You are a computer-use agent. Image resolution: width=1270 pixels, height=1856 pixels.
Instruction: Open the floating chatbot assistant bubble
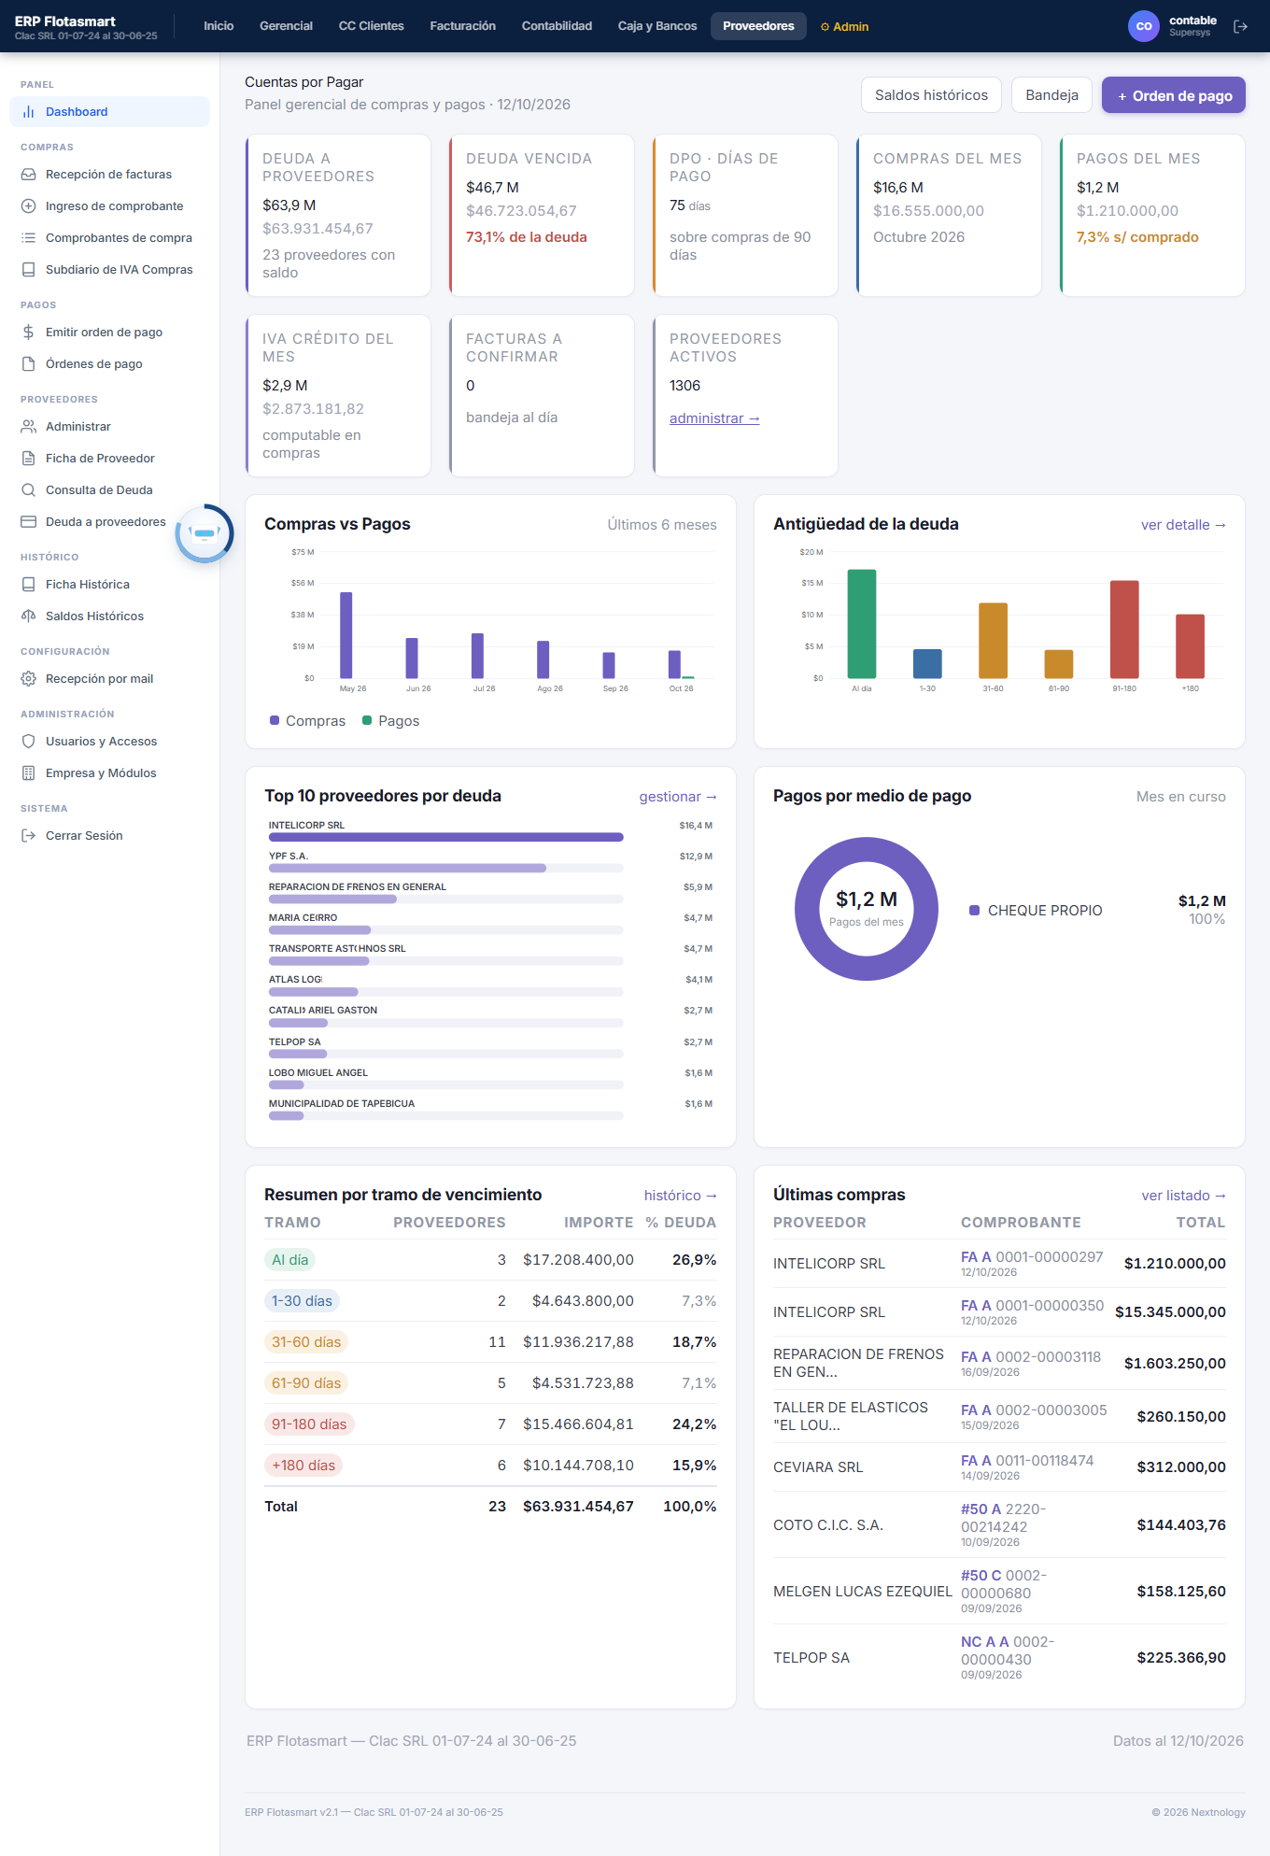[205, 533]
